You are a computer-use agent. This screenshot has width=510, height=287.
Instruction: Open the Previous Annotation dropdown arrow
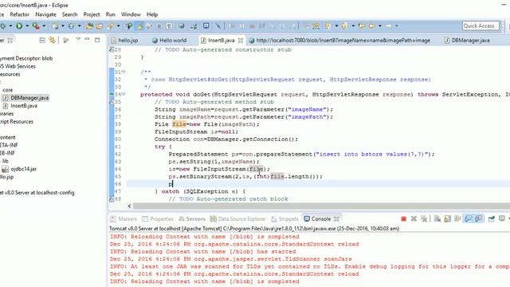(x=353, y=26)
